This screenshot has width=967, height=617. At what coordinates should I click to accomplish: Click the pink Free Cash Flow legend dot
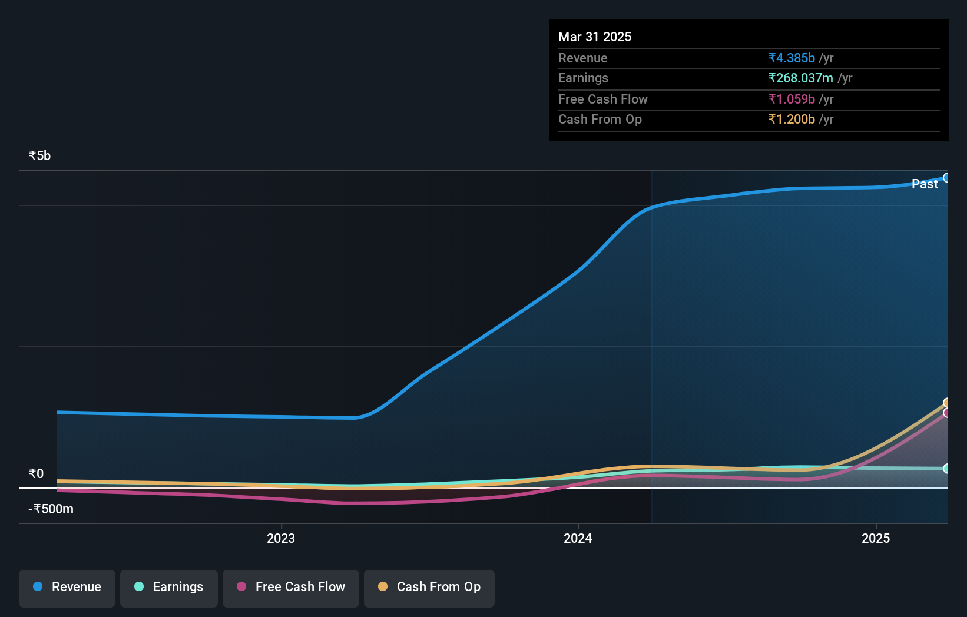(241, 586)
